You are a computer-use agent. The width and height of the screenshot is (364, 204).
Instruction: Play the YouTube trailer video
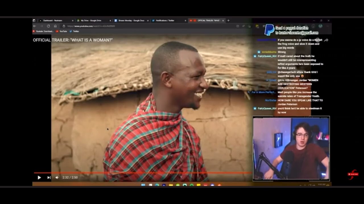point(39,178)
